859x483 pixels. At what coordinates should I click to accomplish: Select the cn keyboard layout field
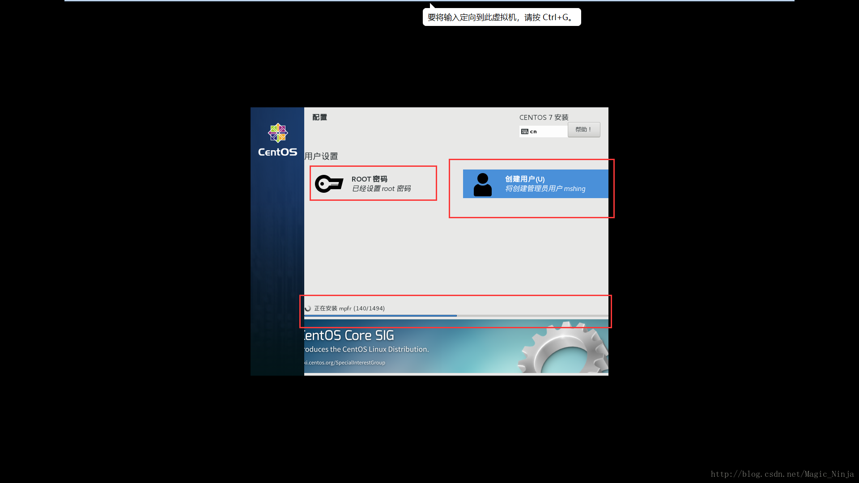point(544,131)
